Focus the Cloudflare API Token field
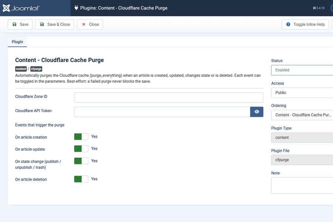Image resolution: width=333 pixels, height=222 pixels. click(x=162, y=112)
